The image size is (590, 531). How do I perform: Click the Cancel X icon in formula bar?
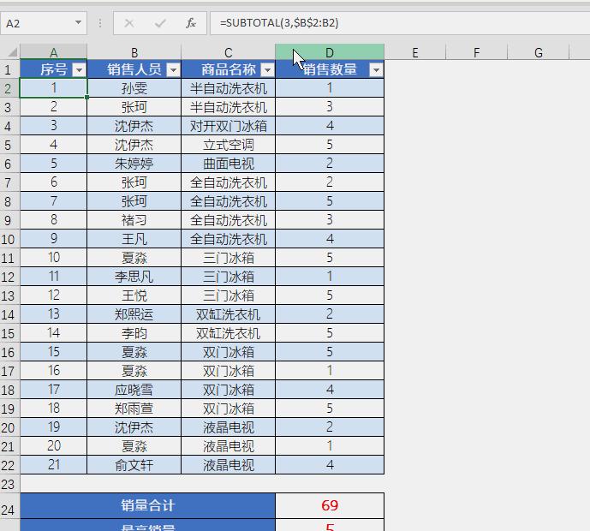pos(129,23)
